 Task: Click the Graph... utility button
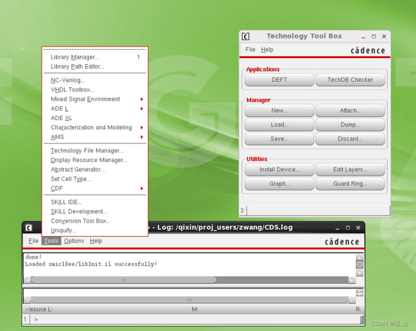(x=279, y=184)
